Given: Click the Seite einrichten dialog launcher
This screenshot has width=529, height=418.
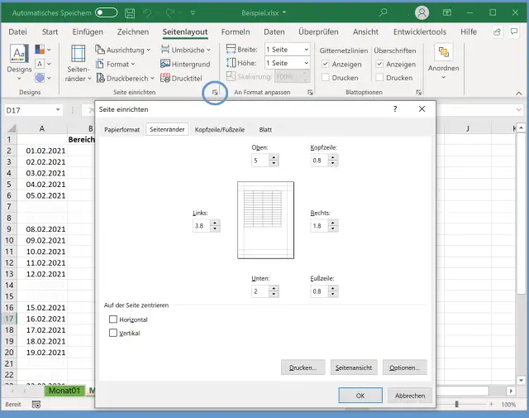Looking at the screenshot, I should click(x=215, y=93).
